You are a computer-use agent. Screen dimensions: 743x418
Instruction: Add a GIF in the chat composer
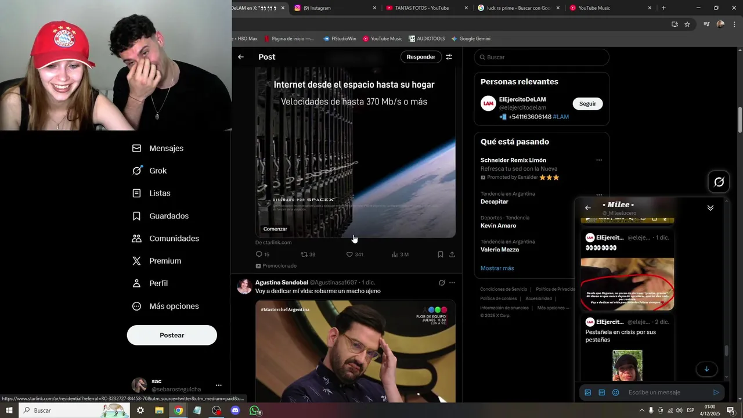click(601, 392)
